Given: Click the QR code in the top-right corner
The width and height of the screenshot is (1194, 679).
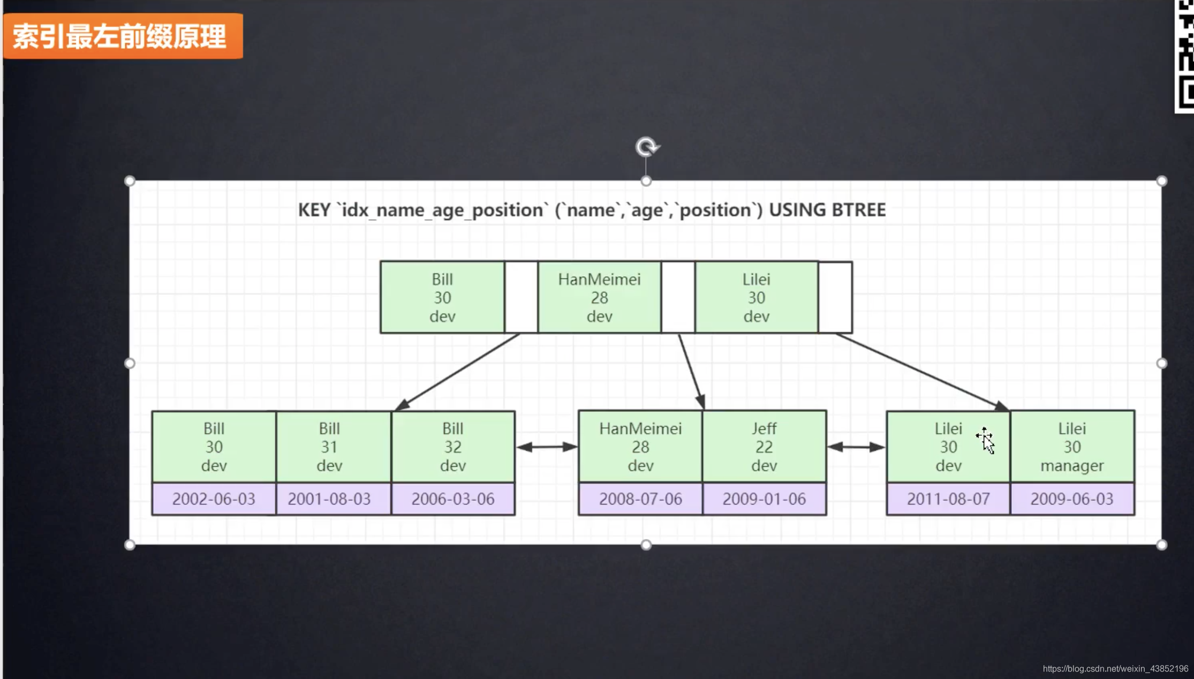Looking at the screenshot, I should click(1184, 56).
